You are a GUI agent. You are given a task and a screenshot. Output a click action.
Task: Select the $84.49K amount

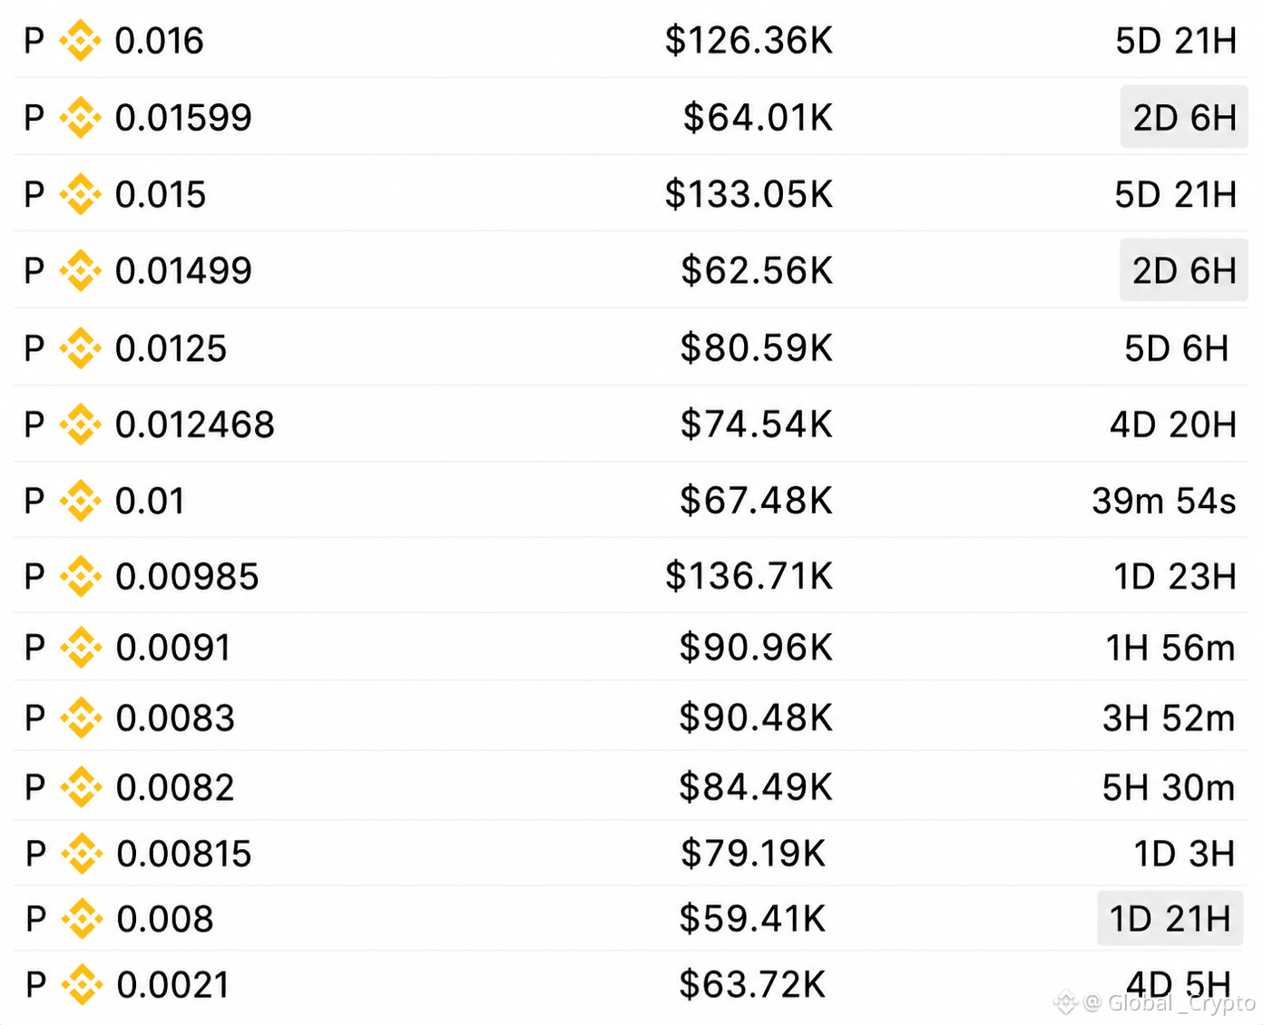pos(755,787)
